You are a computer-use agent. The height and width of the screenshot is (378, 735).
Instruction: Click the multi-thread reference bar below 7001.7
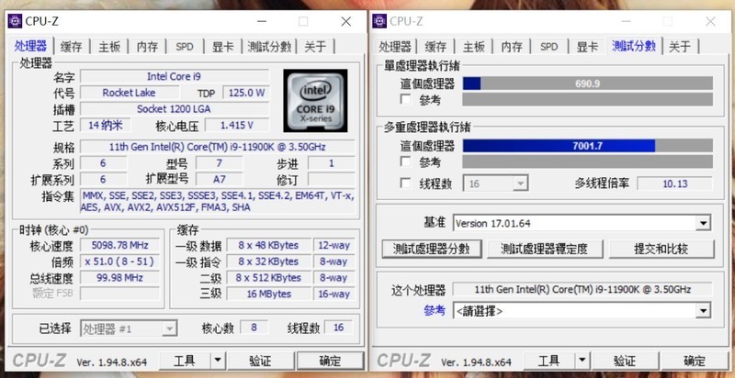[x=588, y=161]
